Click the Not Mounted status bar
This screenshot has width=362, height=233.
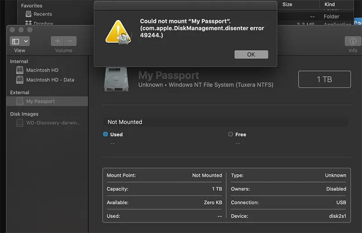point(225,122)
